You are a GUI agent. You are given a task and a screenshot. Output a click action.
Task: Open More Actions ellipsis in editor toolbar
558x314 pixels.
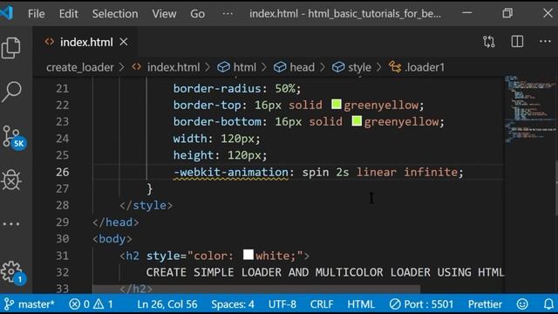(545, 42)
